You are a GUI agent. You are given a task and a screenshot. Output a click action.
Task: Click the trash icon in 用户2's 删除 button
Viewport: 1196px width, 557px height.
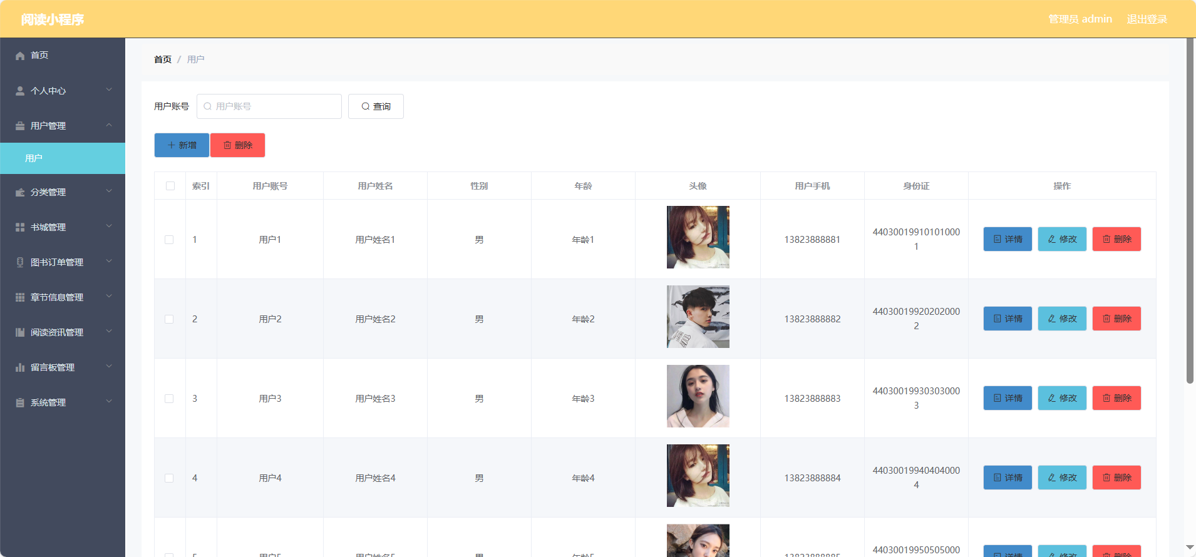click(1106, 319)
